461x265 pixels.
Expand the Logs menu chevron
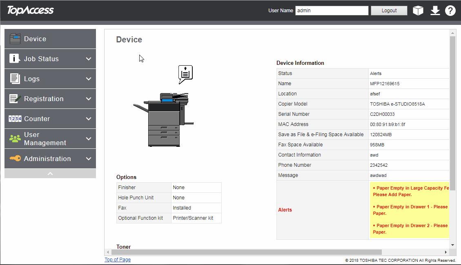point(89,79)
